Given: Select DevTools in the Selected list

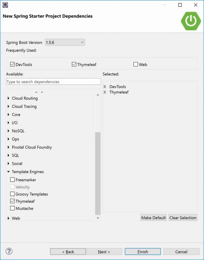Looking at the screenshot, I should [x=117, y=87].
